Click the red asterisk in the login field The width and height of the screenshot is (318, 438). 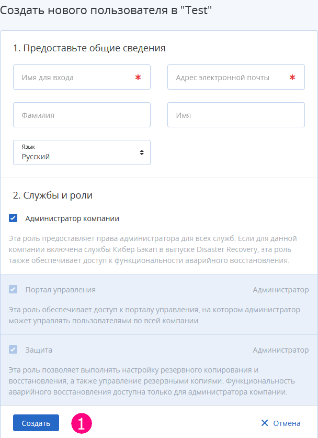pos(138,78)
